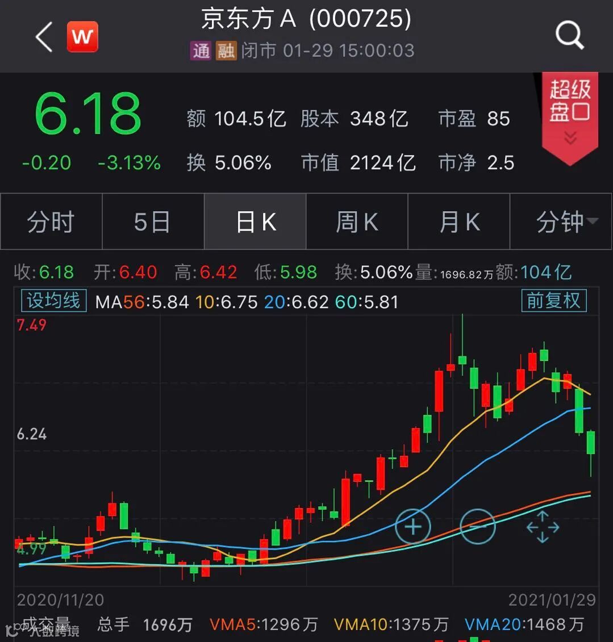Click the 京东方A (000725) title
The width and height of the screenshot is (613, 642).
tap(306, 19)
